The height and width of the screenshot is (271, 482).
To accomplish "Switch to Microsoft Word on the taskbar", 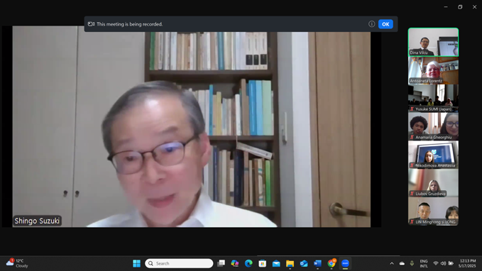I will (x=317, y=263).
